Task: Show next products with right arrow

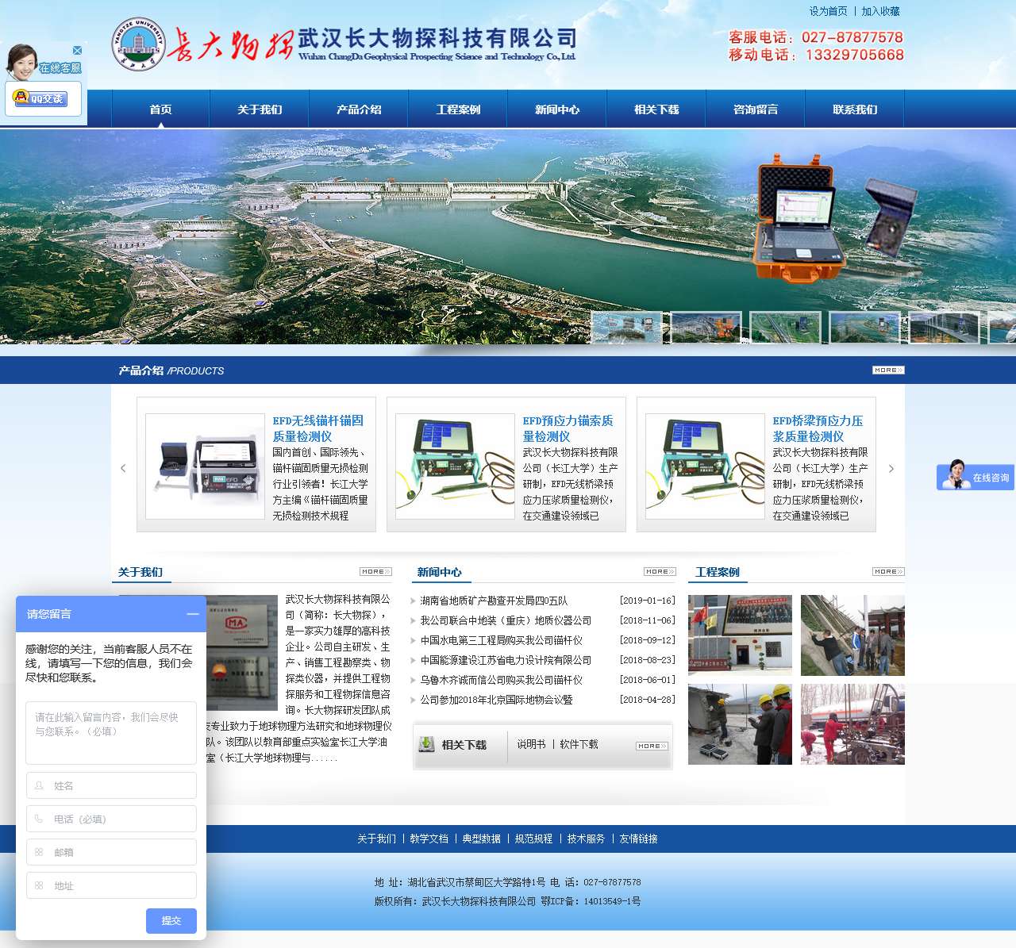Action: point(891,468)
